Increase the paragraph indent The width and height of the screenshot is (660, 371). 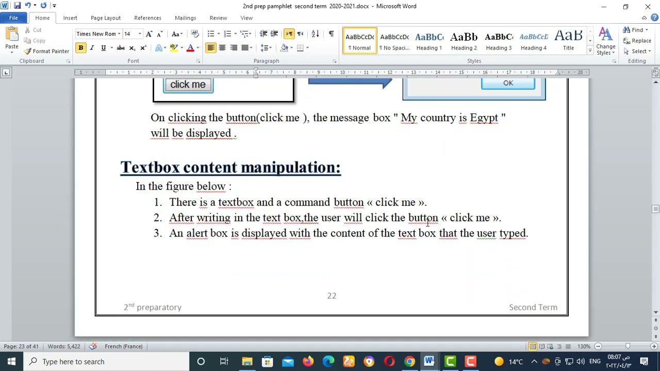(x=274, y=34)
